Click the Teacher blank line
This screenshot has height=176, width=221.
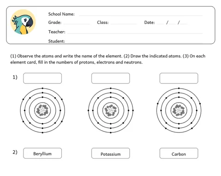coord(135,33)
